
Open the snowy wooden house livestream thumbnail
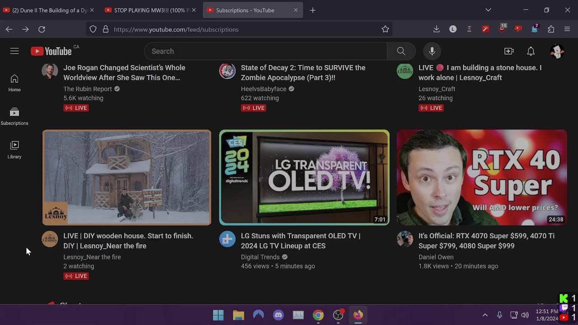coord(126,177)
